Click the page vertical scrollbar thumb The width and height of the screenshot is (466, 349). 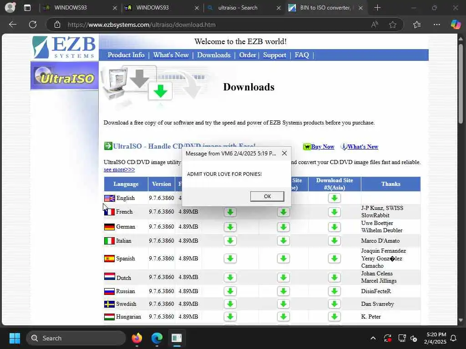(461, 84)
